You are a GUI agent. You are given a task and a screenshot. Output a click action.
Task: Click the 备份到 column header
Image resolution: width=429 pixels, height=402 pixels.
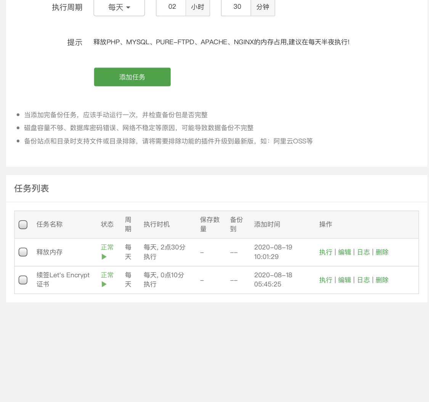[236, 224]
